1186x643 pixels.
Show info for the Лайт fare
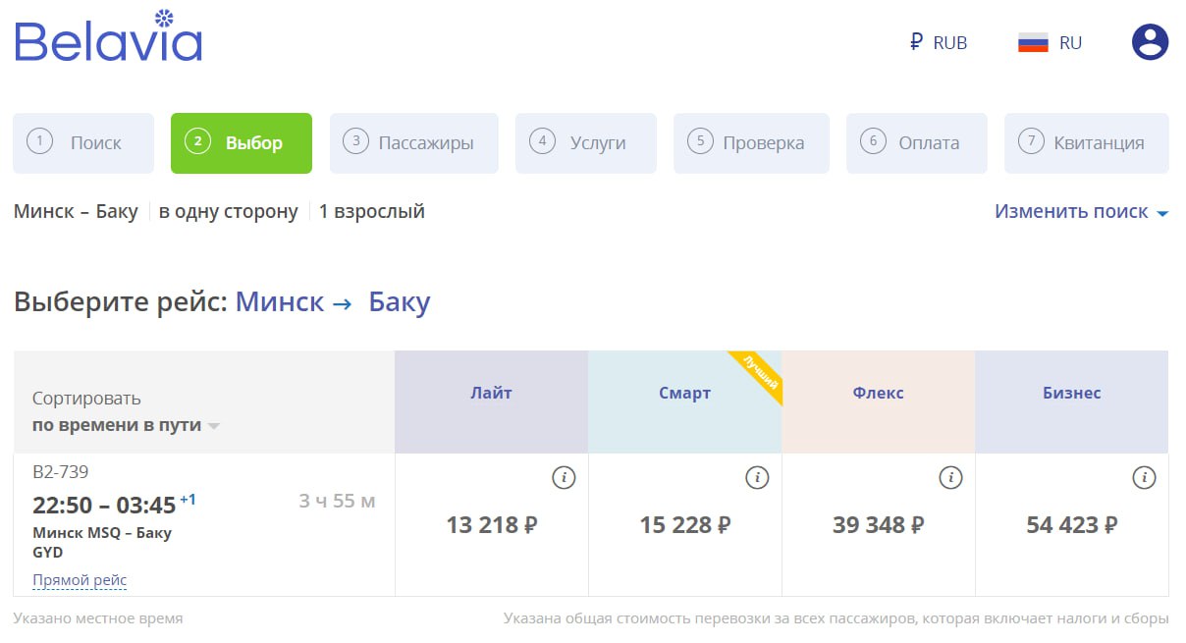(564, 478)
